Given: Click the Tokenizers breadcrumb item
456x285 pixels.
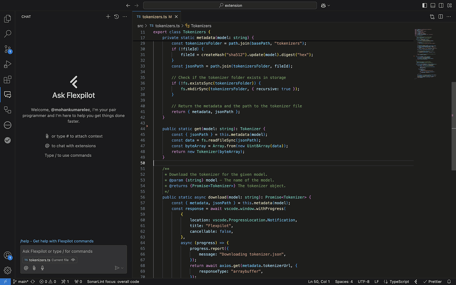Looking at the screenshot, I should click(201, 26).
